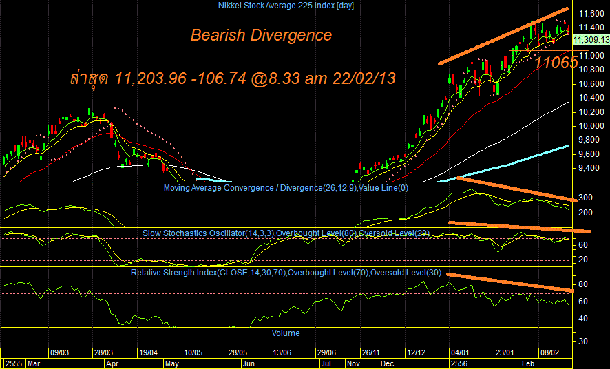610x369 pixels.
Task: Click the 40 value on RSI axis
Action: pyautogui.click(x=583, y=319)
